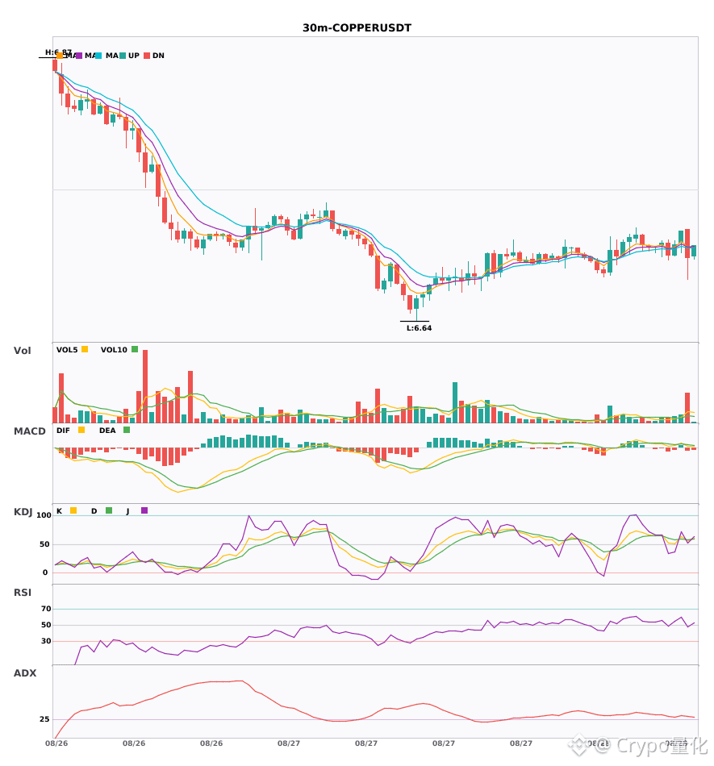Click the H:6.87 high price label

click(58, 52)
